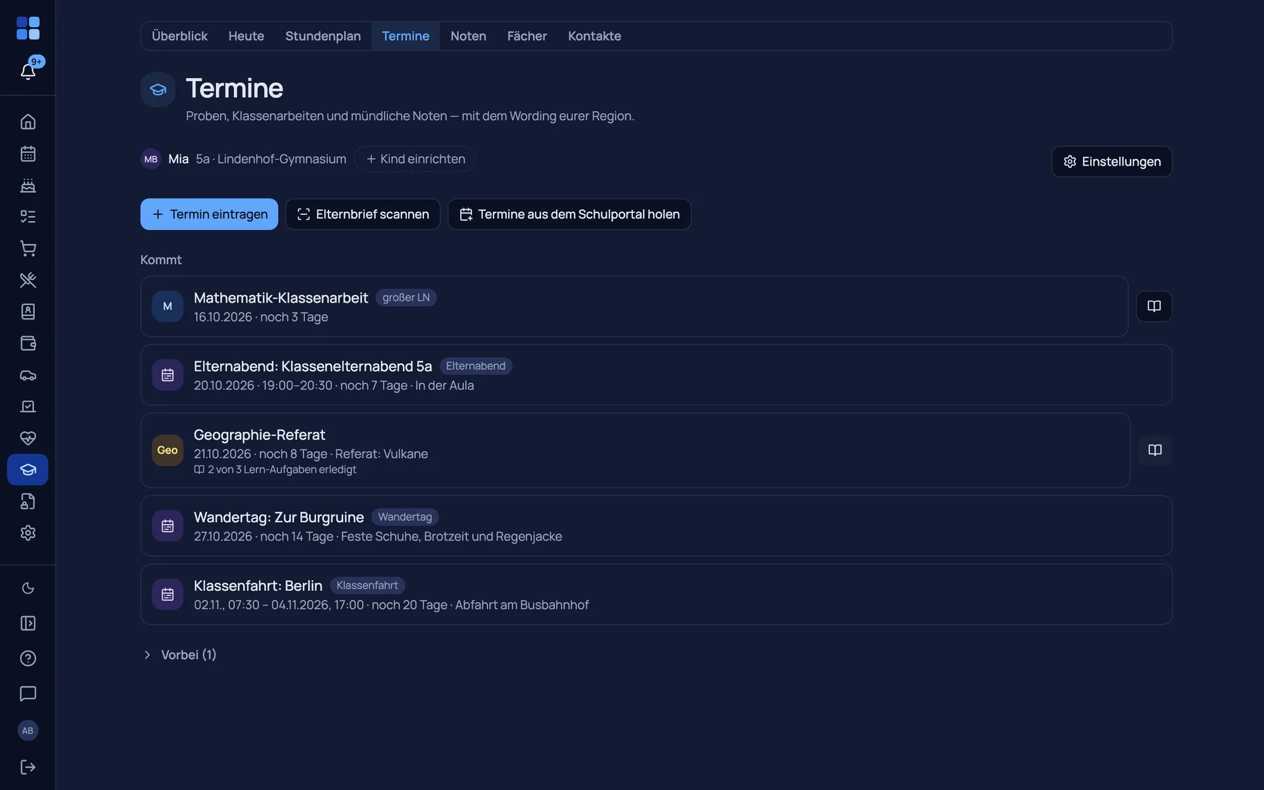This screenshot has width=1264, height=790.
Task: Open the car icon in sidebar
Action: tap(28, 375)
